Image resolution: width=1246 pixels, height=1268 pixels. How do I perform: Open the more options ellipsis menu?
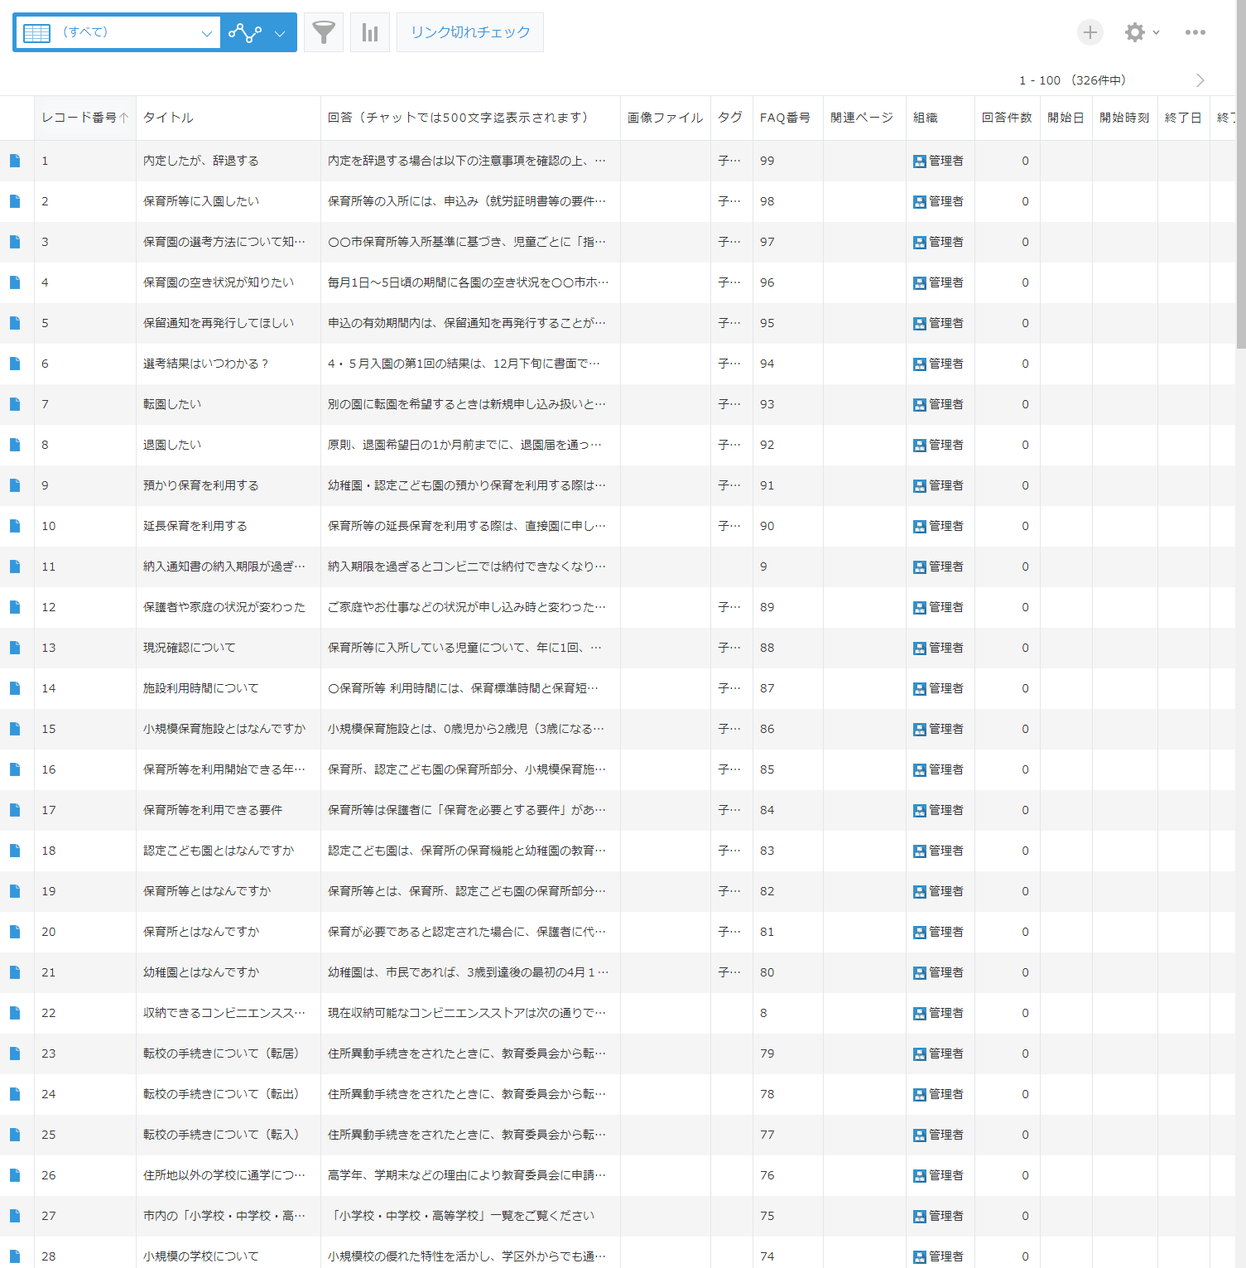pyautogui.click(x=1195, y=32)
